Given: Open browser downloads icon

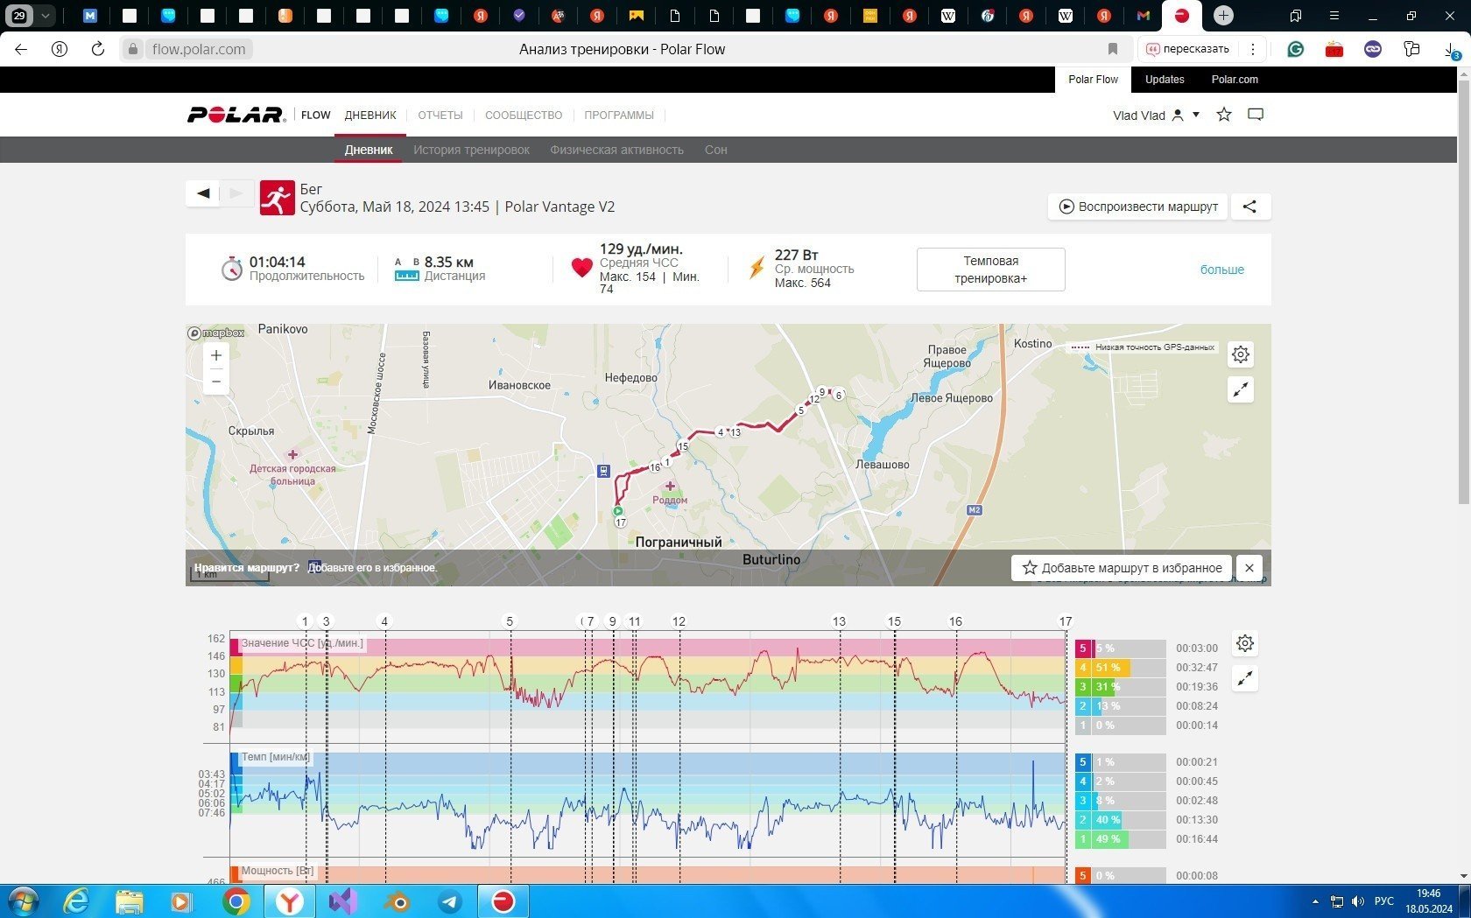Looking at the screenshot, I should [1451, 50].
